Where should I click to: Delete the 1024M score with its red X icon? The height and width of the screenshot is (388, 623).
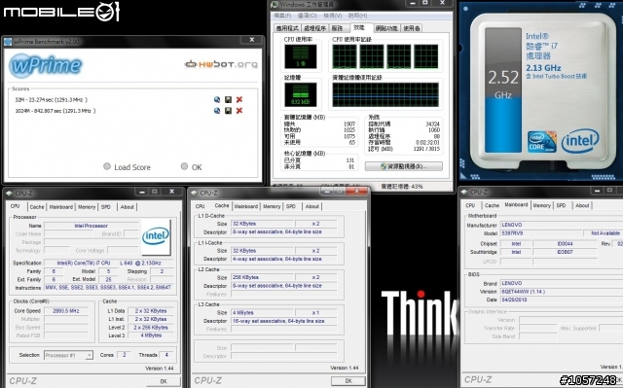(x=239, y=111)
